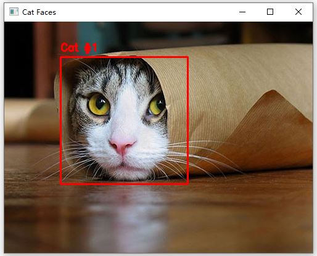
Task: Click the cat's partially hidden eye
Action: [157, 104]
